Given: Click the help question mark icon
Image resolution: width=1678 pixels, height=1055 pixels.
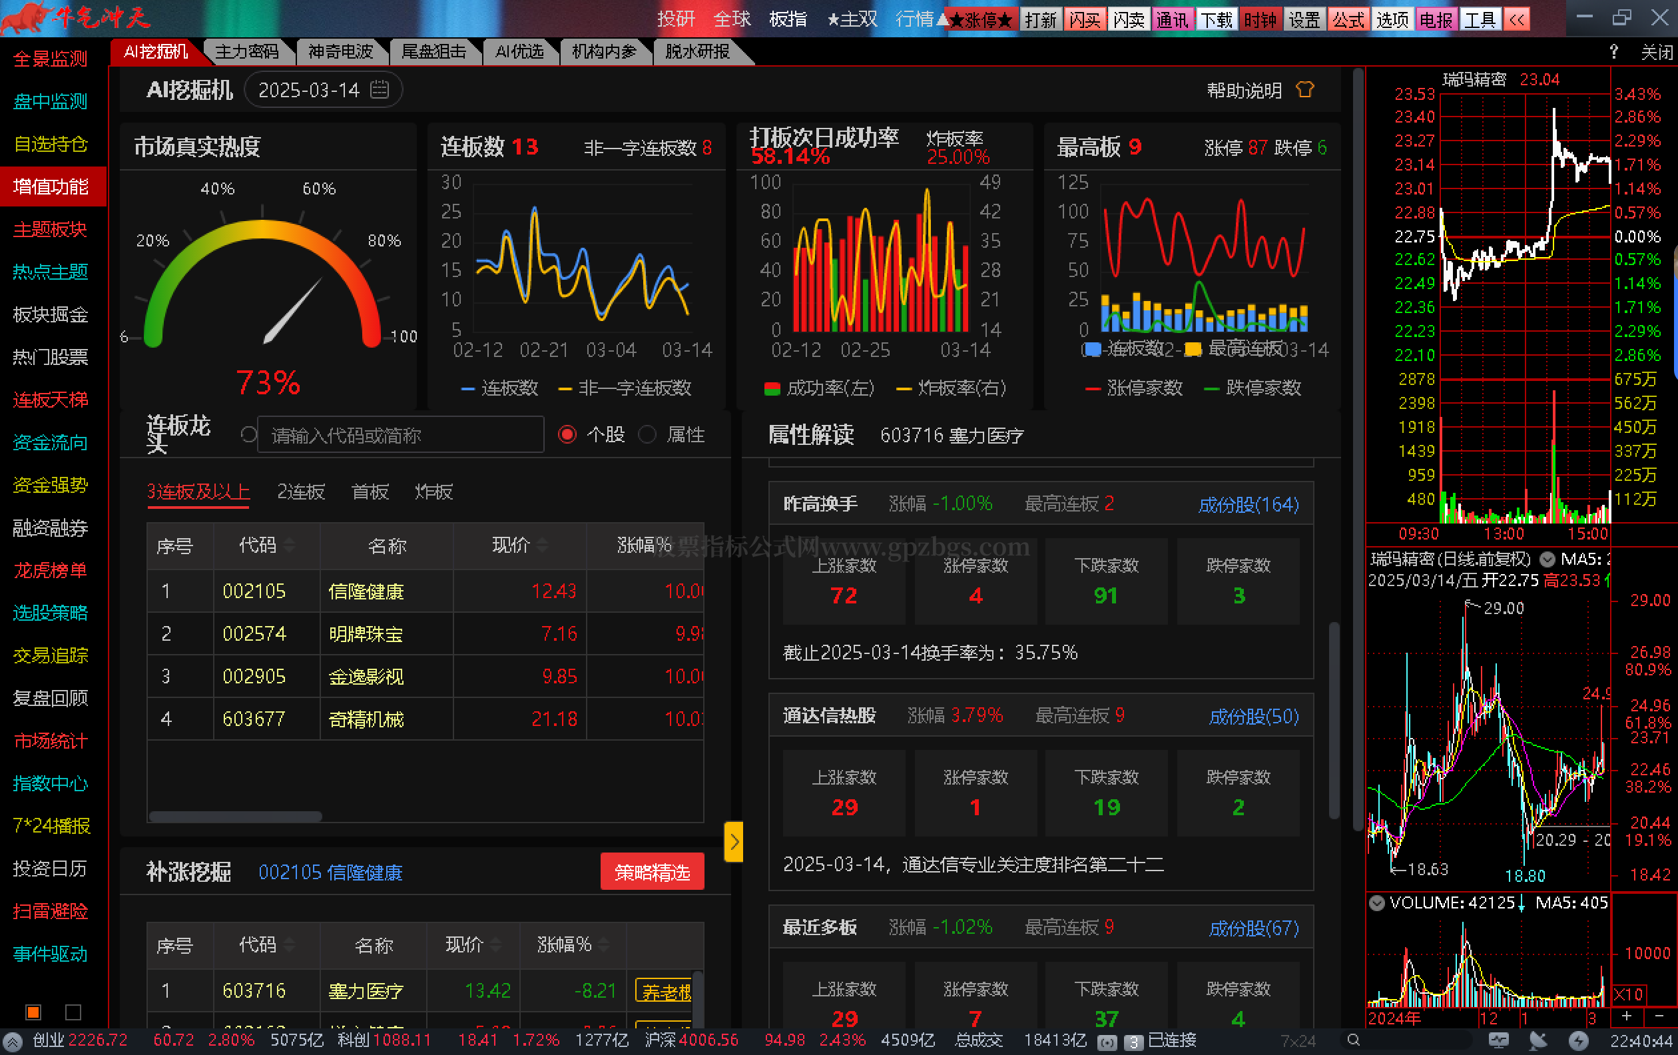Looking at the screenshot, I should 1613,51.
